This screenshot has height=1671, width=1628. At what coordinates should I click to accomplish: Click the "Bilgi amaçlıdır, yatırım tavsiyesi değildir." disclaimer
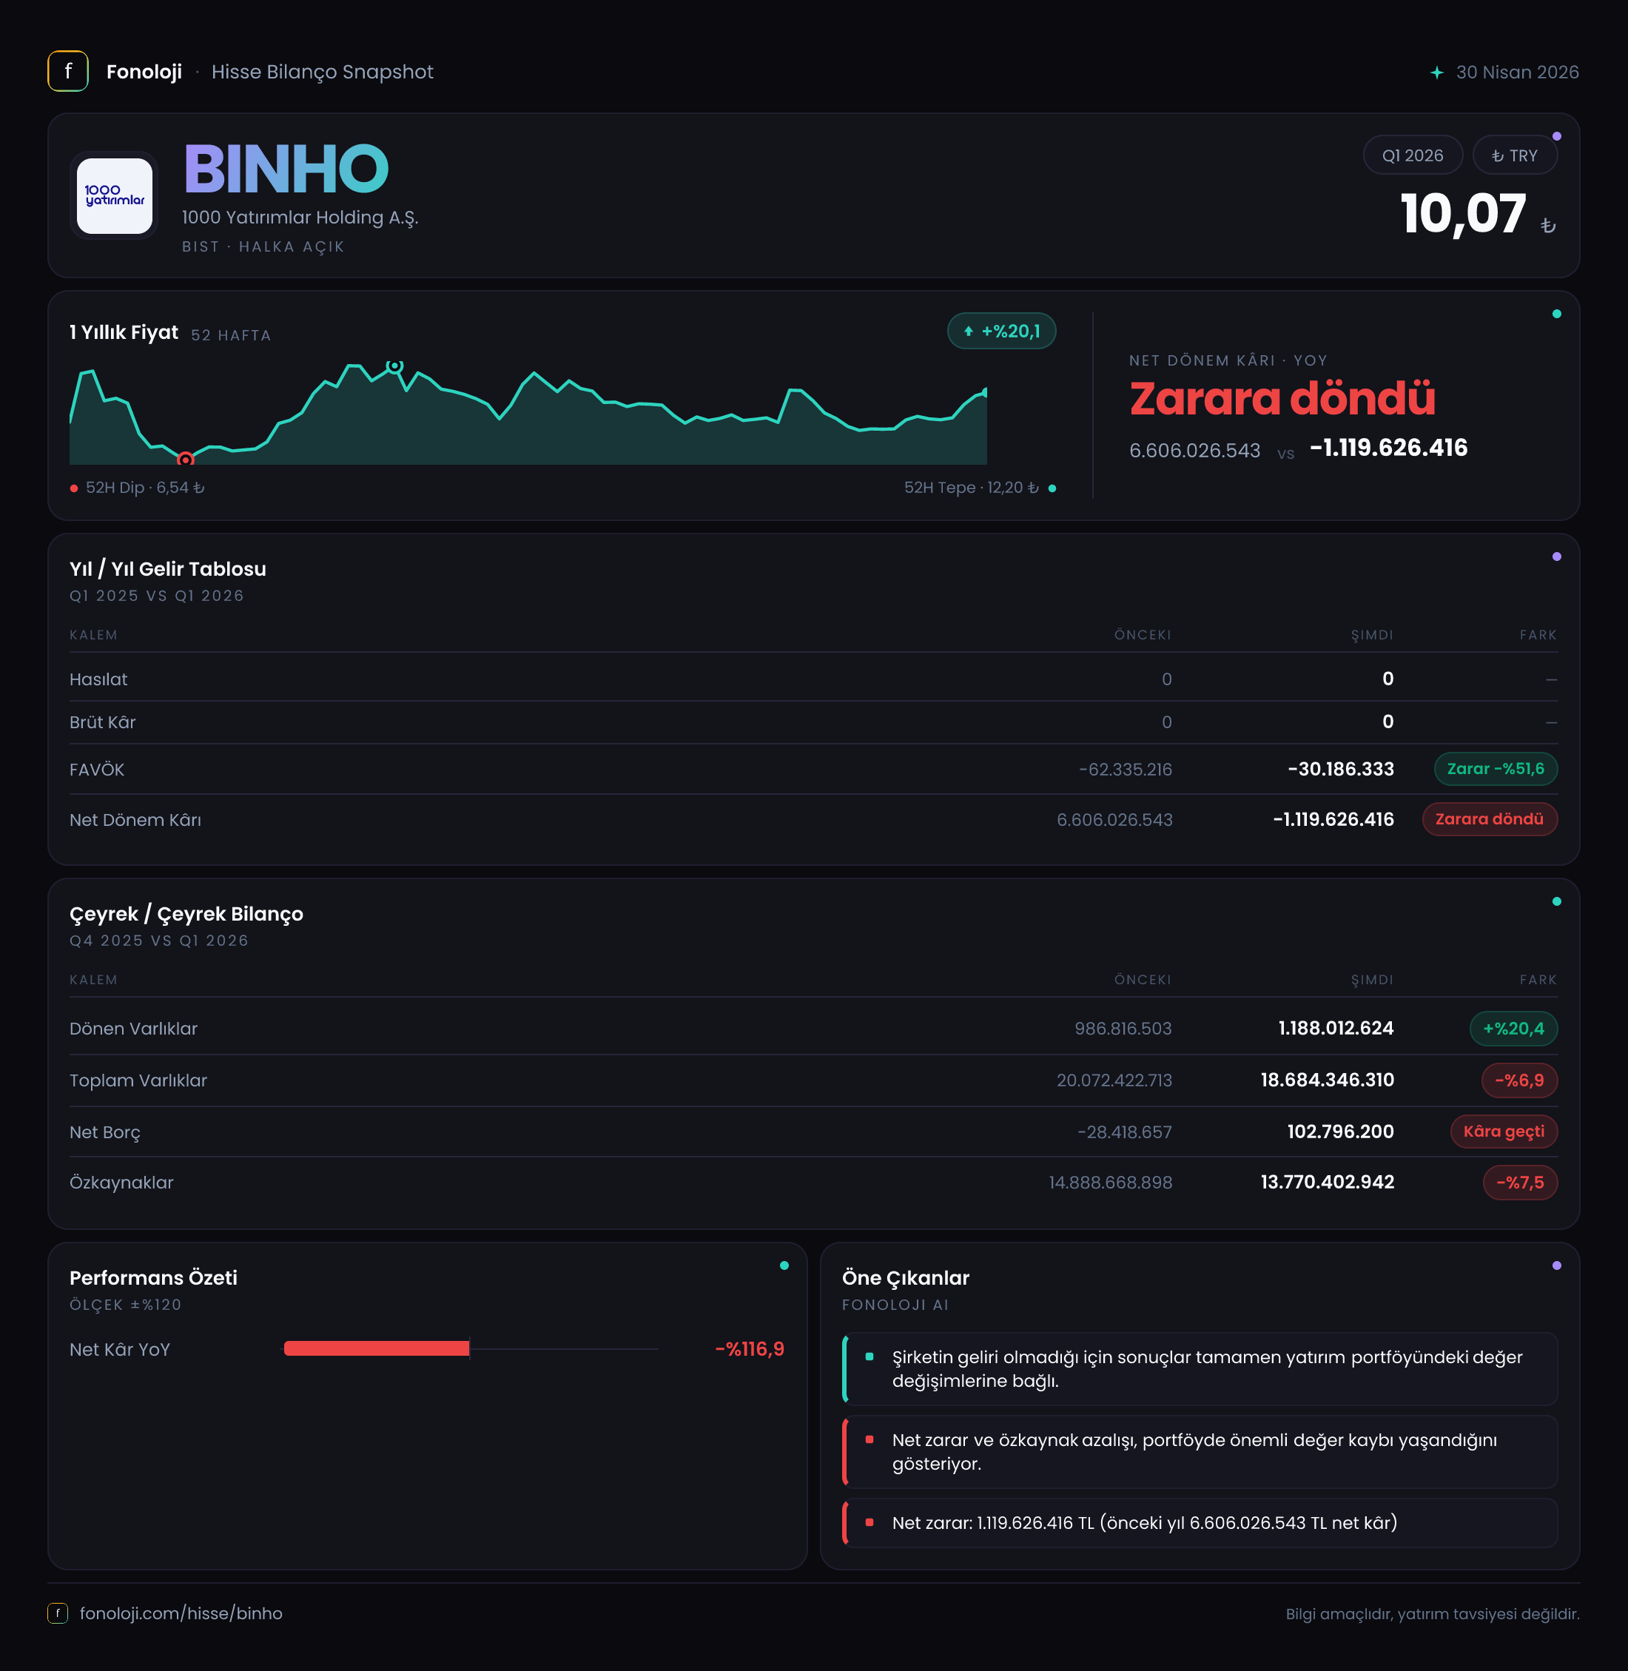click(1432, 1614)
